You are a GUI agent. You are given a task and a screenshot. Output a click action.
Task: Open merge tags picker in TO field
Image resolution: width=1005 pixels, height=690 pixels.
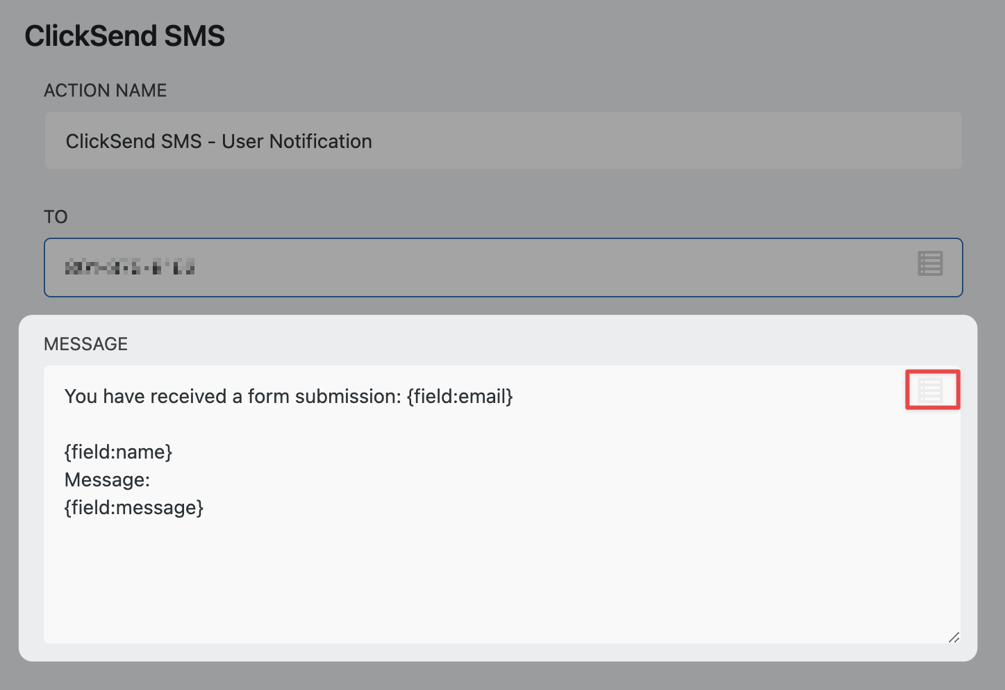pyautogui.click(x=930, y=264)
